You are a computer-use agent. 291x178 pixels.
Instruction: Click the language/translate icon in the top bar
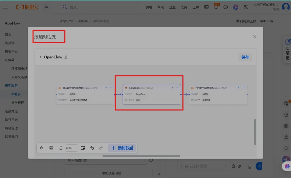click(245, 7)
